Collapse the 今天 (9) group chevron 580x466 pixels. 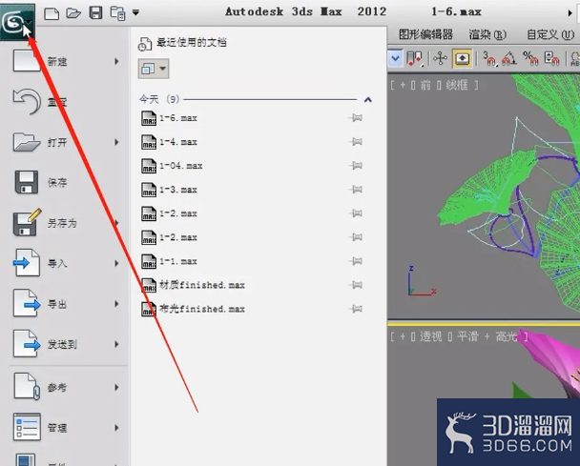tap(367, 99)
